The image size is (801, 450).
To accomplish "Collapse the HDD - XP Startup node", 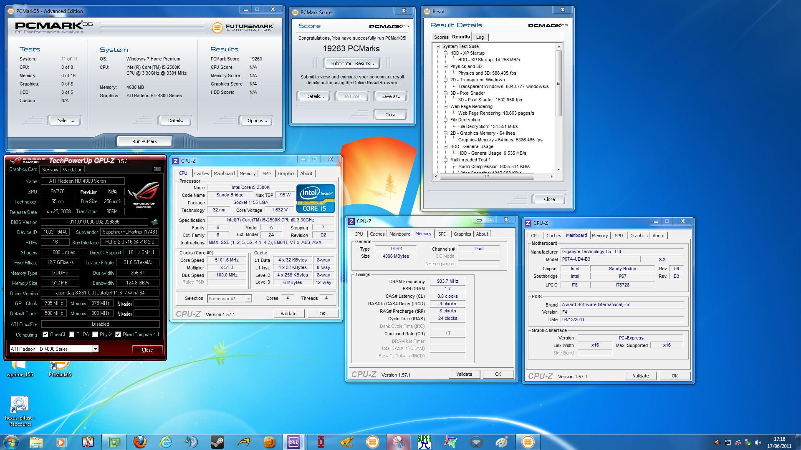I will point(446,53).
